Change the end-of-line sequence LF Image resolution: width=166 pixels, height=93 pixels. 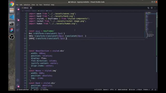[x=116, y=90]
